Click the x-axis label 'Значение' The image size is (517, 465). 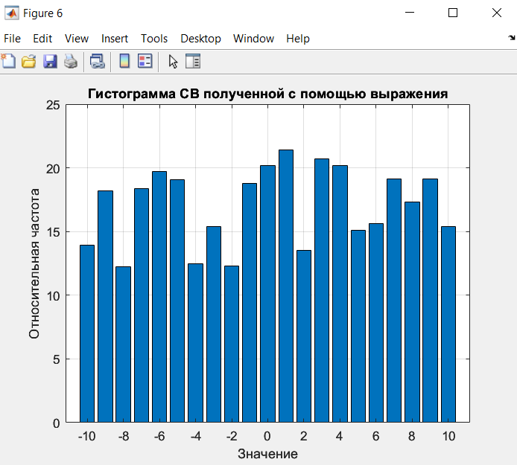coord(267,454)
